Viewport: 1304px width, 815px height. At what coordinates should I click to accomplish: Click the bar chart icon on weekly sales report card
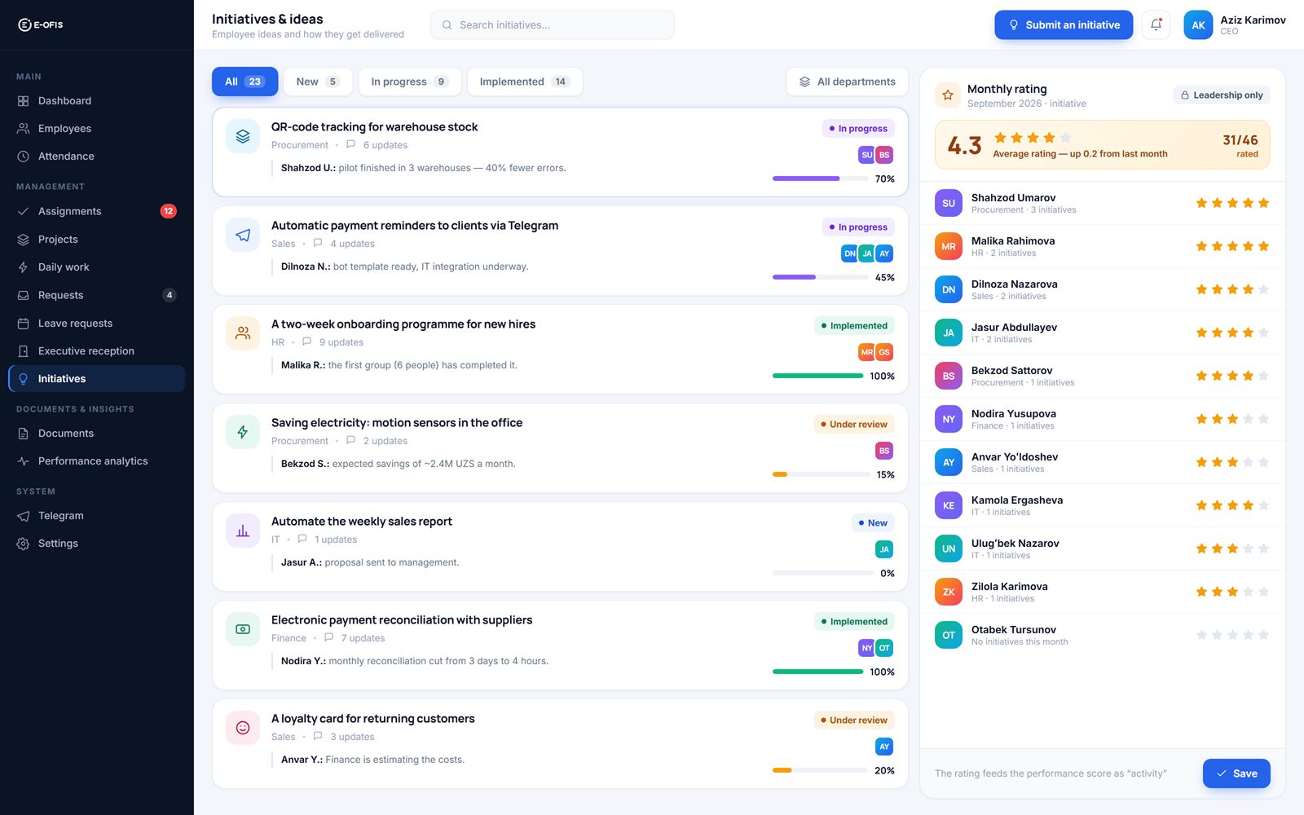tap(243, 531)
